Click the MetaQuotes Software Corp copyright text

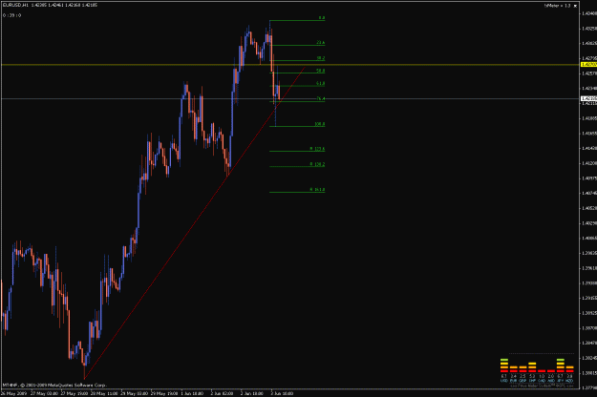point(54,386)
